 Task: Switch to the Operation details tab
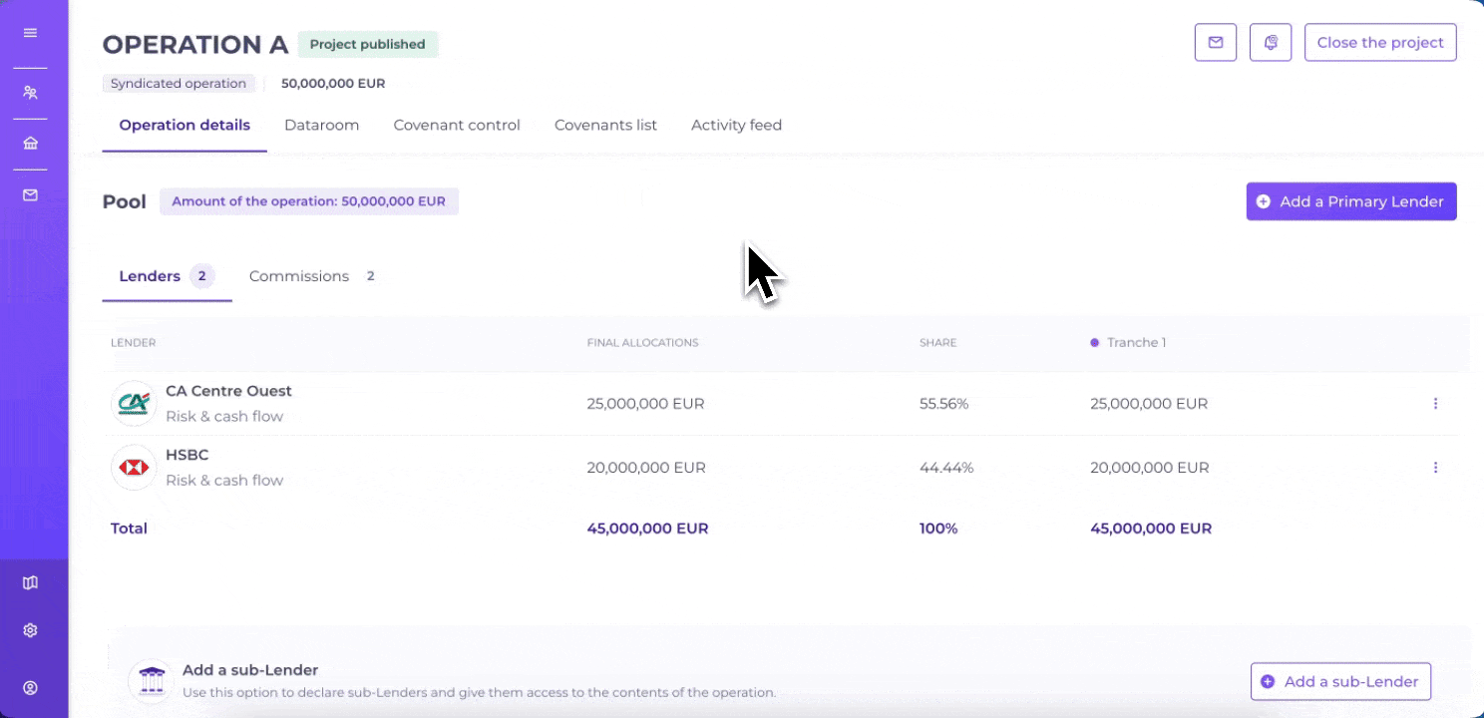[x=185, y=126]
